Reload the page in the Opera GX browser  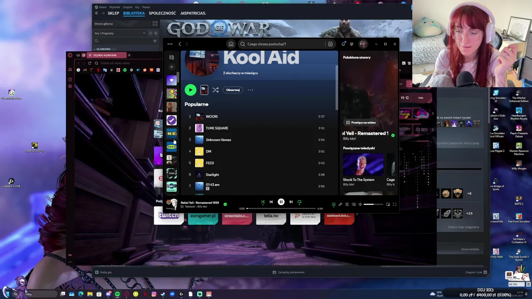tap(89, 63)
